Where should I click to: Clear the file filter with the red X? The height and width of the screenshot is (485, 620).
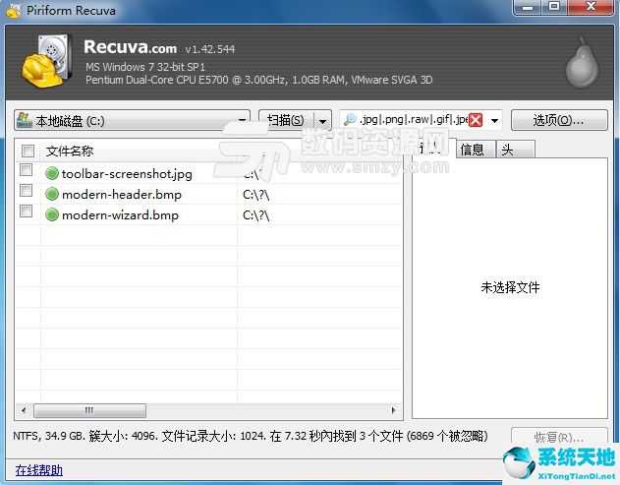point(476,120)
